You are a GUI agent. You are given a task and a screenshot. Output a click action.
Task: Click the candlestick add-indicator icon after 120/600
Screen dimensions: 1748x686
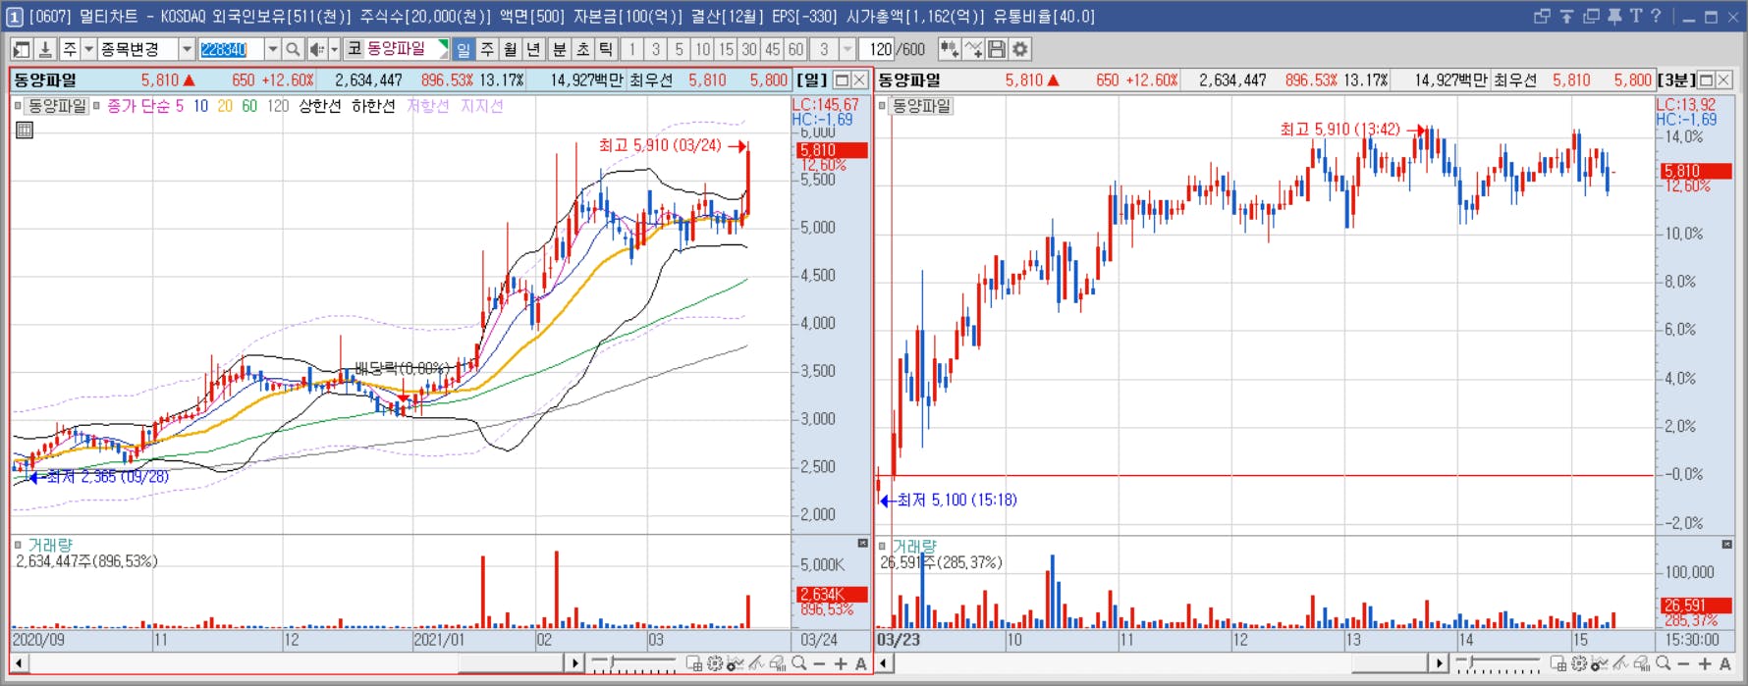tap(950, 49)
